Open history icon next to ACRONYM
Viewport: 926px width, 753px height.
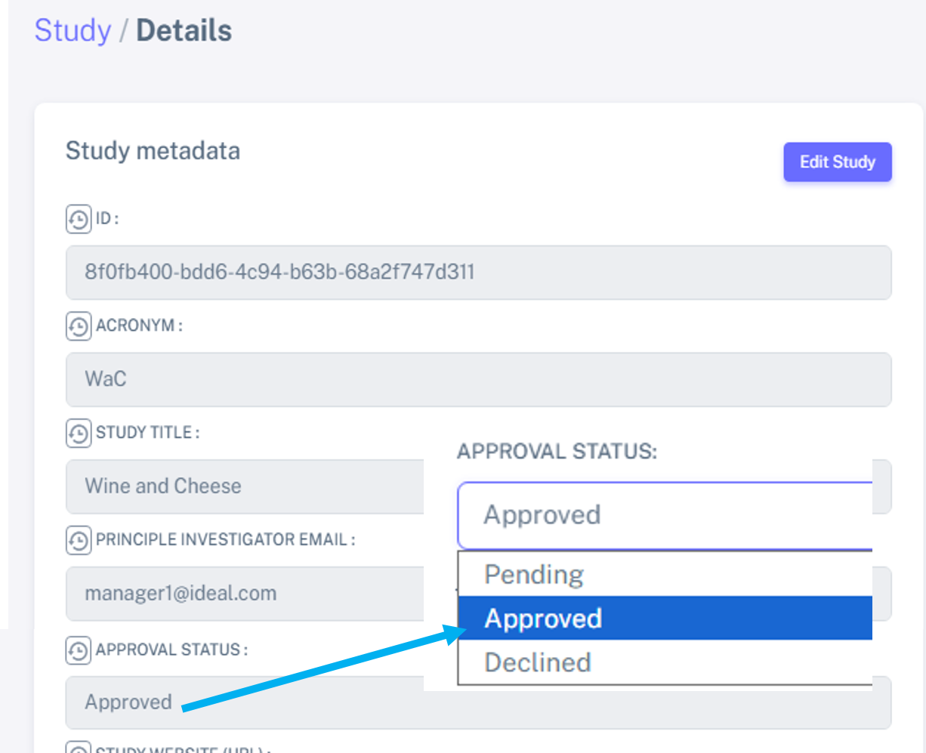(79, 326)
